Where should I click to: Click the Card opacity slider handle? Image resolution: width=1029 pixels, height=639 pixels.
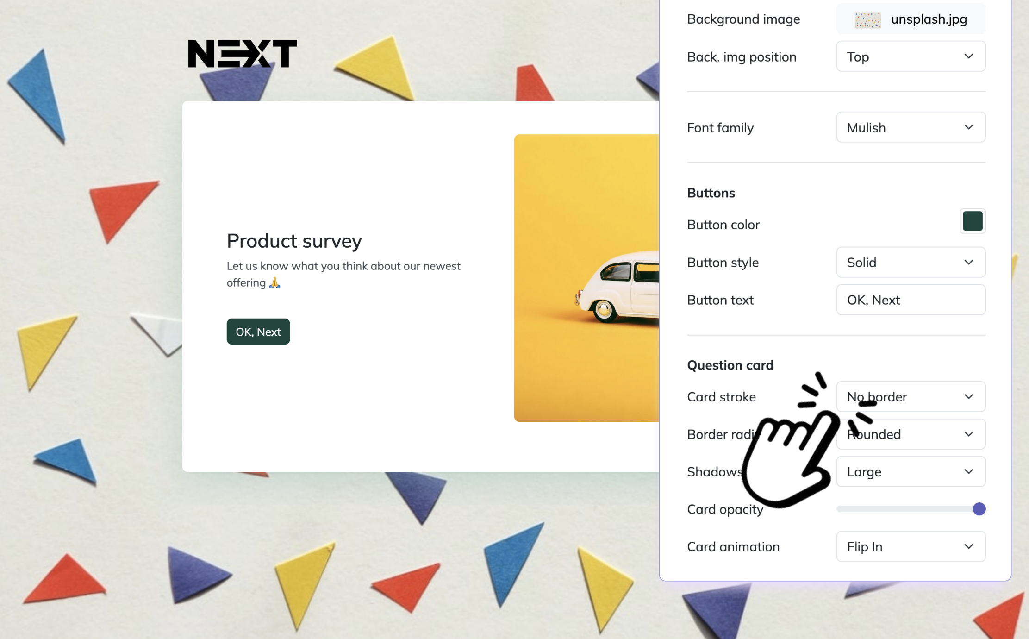pyautogui.click(x=979, y=509)
